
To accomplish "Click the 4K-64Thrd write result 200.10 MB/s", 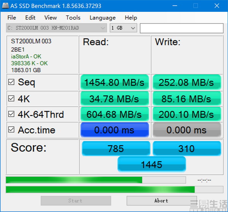I will click(x=187, y=114).
